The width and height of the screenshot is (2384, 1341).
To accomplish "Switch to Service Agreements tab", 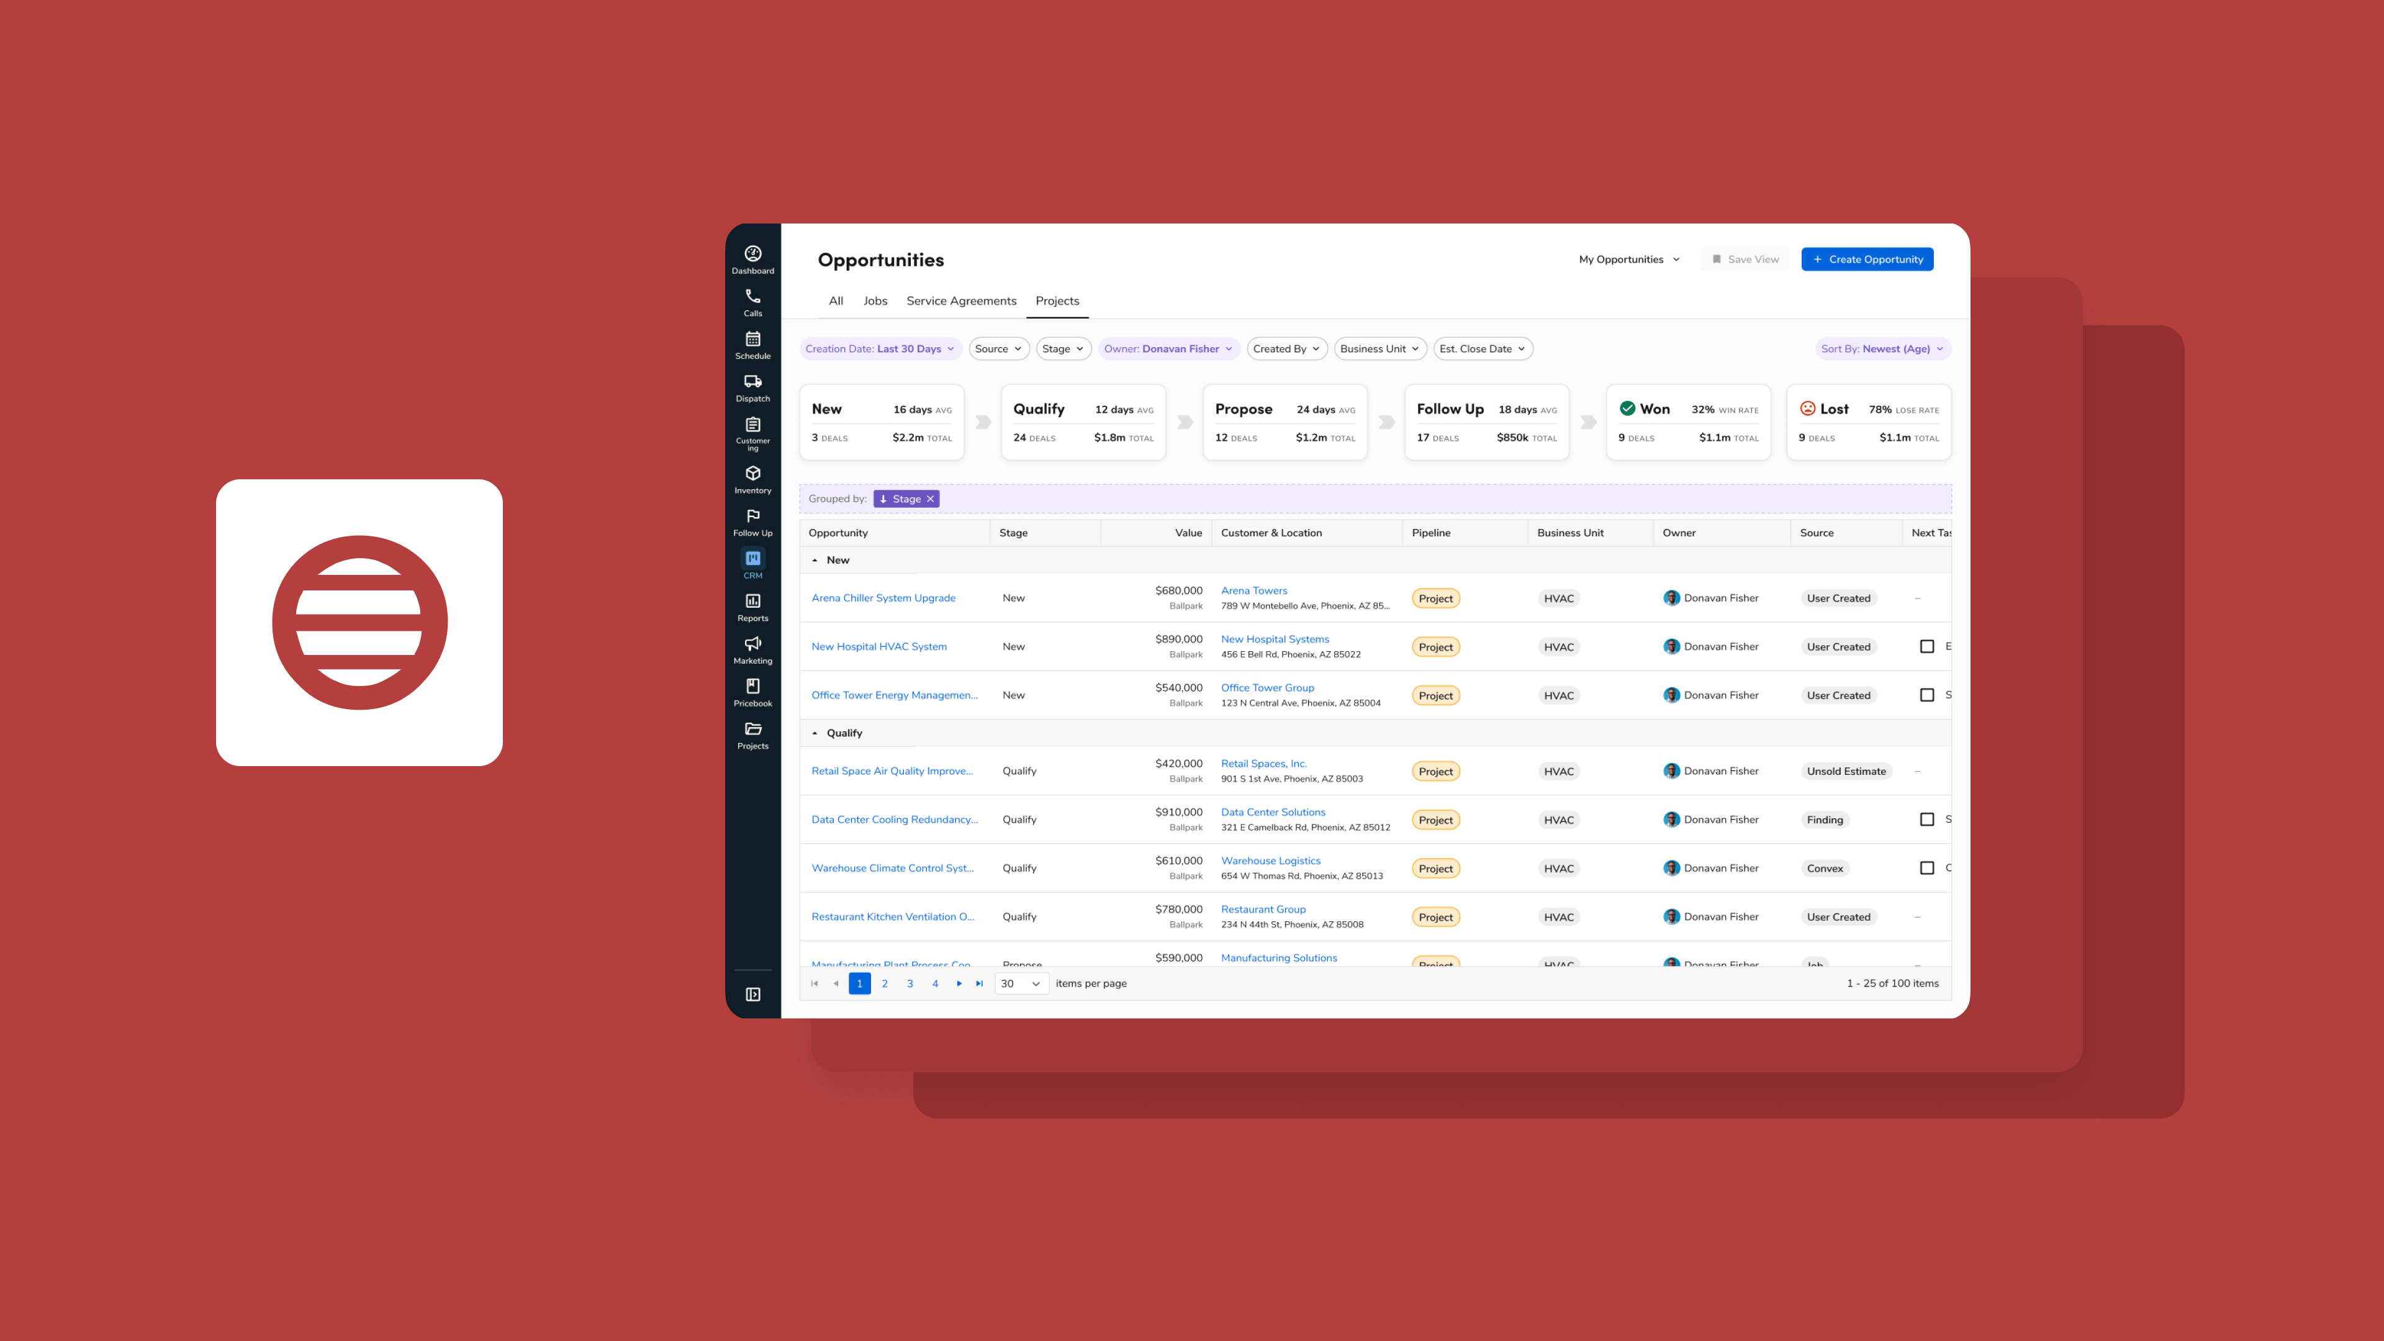I will tap(960, 300).
